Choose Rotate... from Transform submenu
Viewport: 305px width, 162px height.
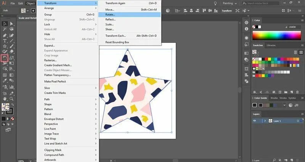(x=130, y=14)
